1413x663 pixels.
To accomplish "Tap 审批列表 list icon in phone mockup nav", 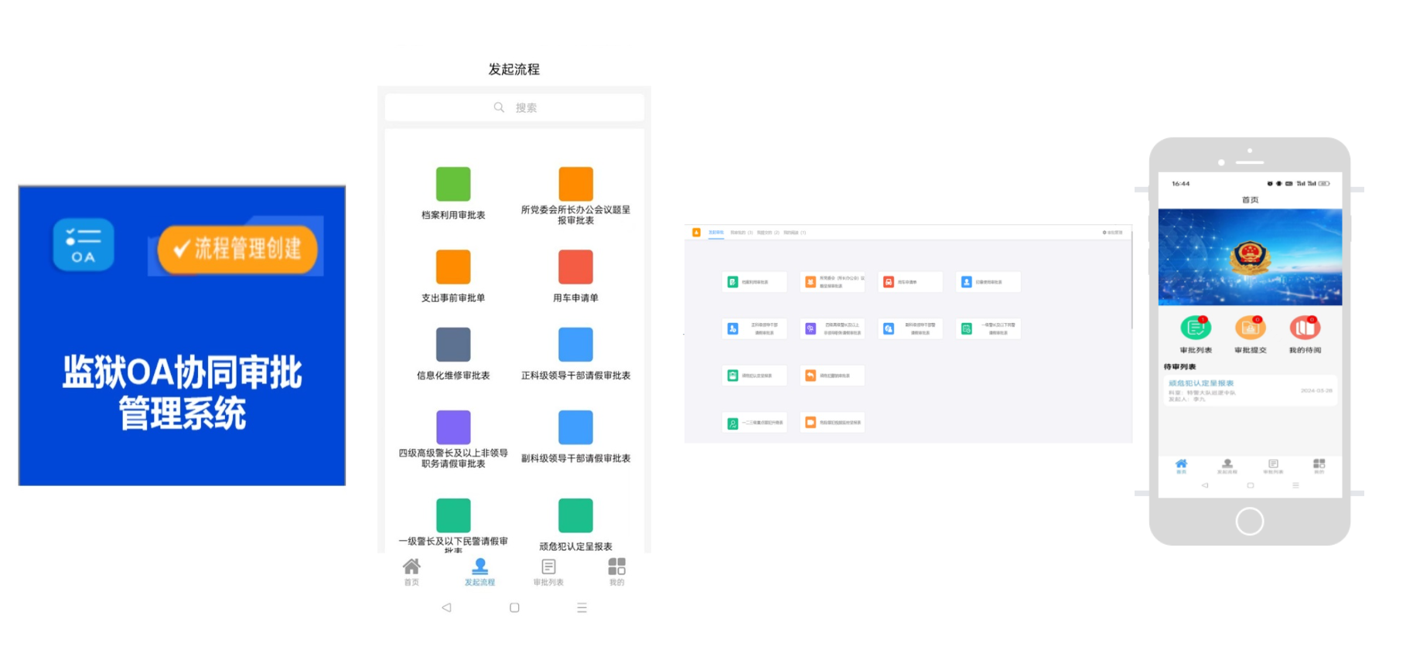I will (1273, 465).
